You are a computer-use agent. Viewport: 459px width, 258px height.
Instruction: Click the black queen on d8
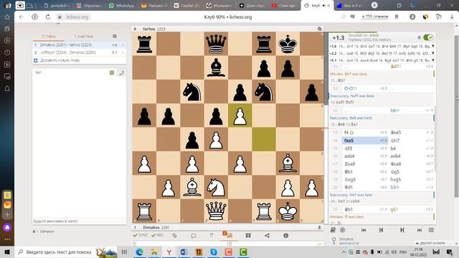point(216,44)
